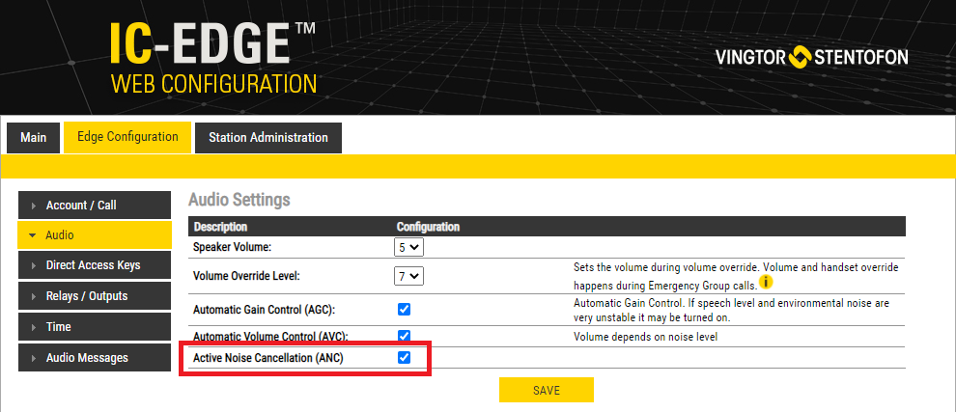
Task: Toggle Active Noise Cancellation checkbox
Action: click(x=404, y=358)
